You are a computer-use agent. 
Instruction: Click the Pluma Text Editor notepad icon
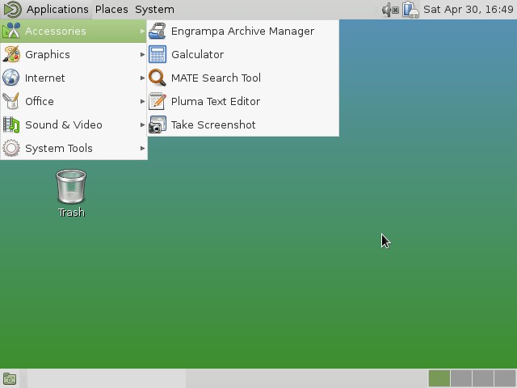(x=158, y=101)
